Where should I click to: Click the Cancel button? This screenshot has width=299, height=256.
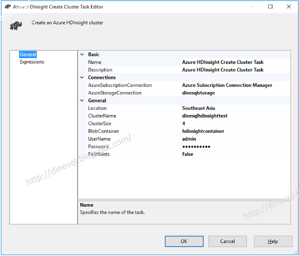tap(228, 242)
